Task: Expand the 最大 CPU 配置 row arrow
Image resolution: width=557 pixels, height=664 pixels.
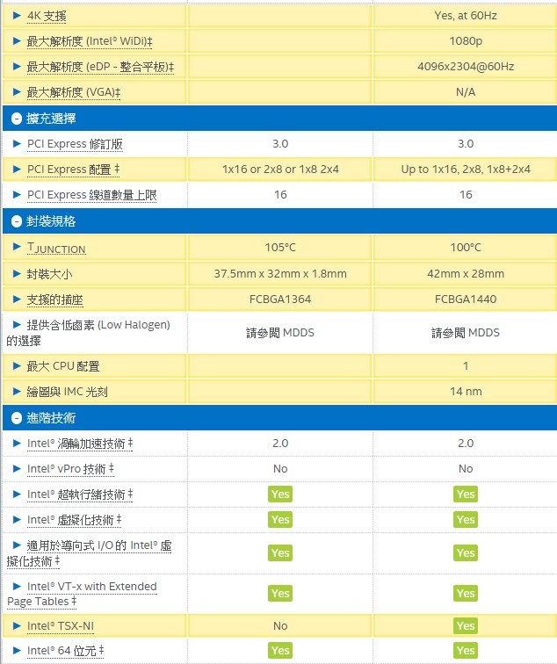Action: tap(17, 365)
